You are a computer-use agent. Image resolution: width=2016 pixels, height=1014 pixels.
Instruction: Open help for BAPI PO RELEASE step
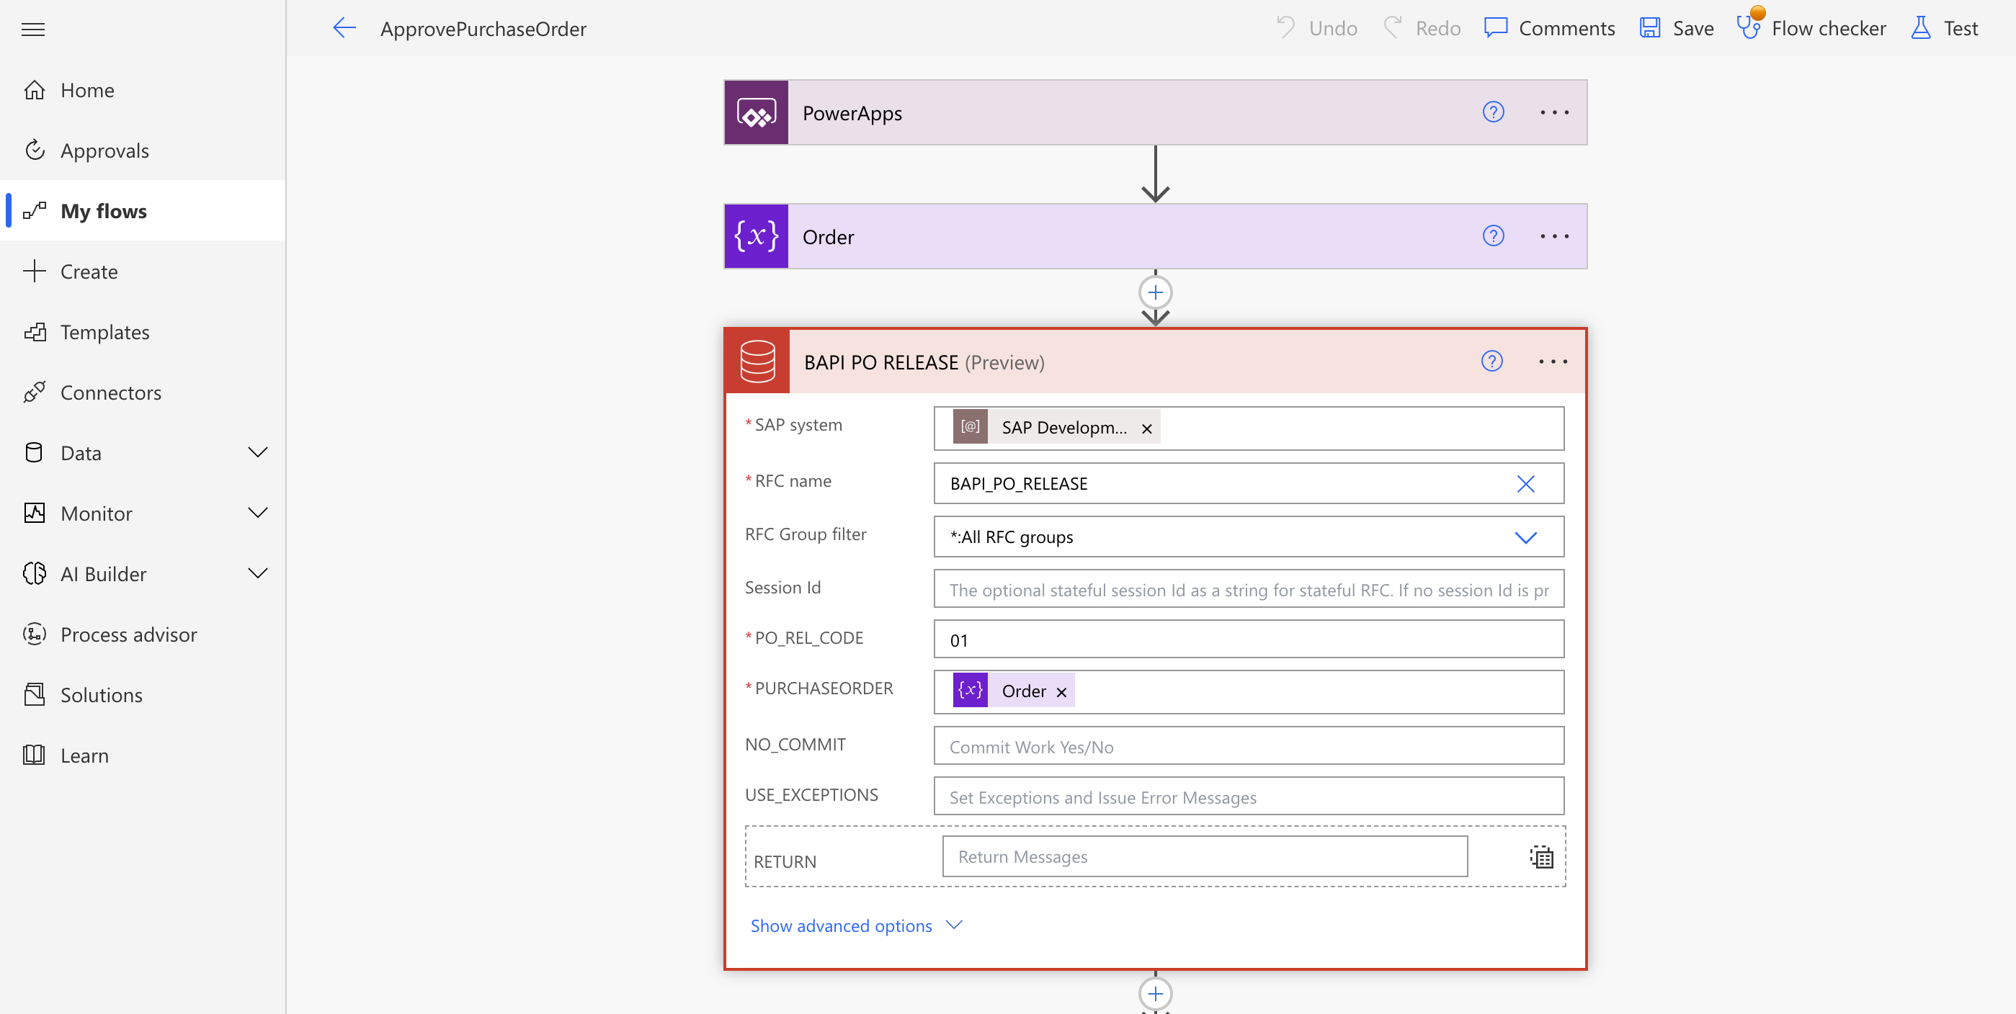point(1491,362)
